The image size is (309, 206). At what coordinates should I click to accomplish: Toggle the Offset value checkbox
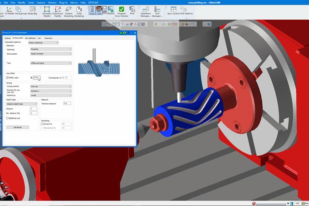coord(7,78)
